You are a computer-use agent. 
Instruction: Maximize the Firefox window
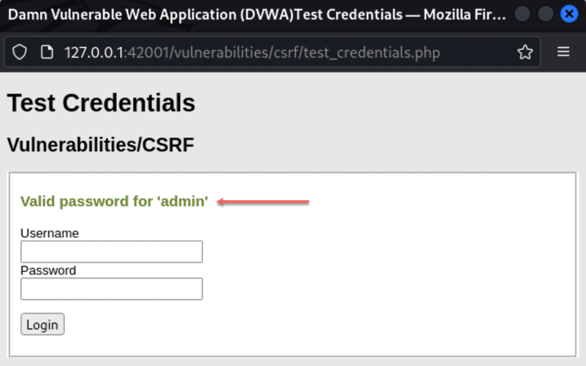pos(546,14)
